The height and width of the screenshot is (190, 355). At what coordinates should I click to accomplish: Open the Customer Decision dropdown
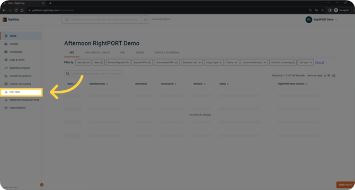(254, 62)
